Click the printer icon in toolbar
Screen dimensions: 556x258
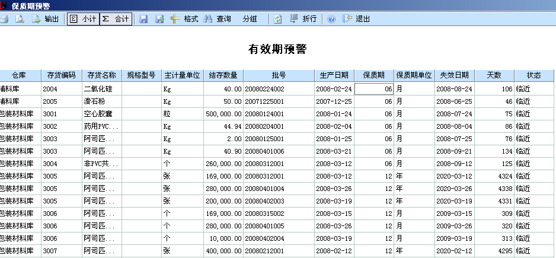click(4, 19)
